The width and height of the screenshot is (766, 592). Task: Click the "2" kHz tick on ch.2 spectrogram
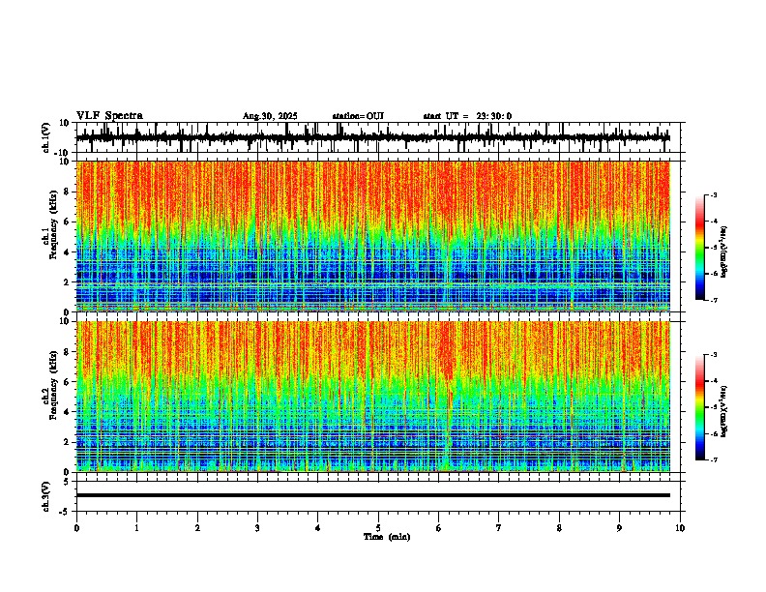(x=67, y=442)
